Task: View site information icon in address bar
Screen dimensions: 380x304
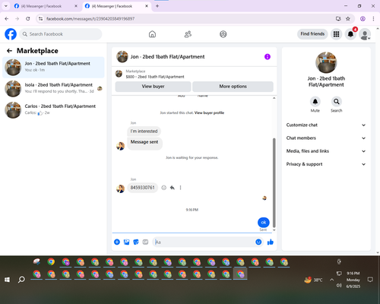Action: point(40,18)
